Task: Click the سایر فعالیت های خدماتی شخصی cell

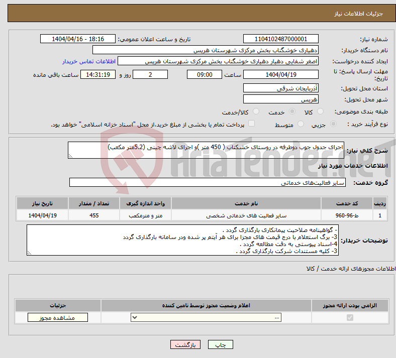Action: [246, 215]
